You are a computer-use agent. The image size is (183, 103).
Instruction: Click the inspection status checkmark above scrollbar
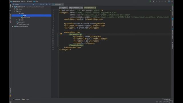click(170, 10)
